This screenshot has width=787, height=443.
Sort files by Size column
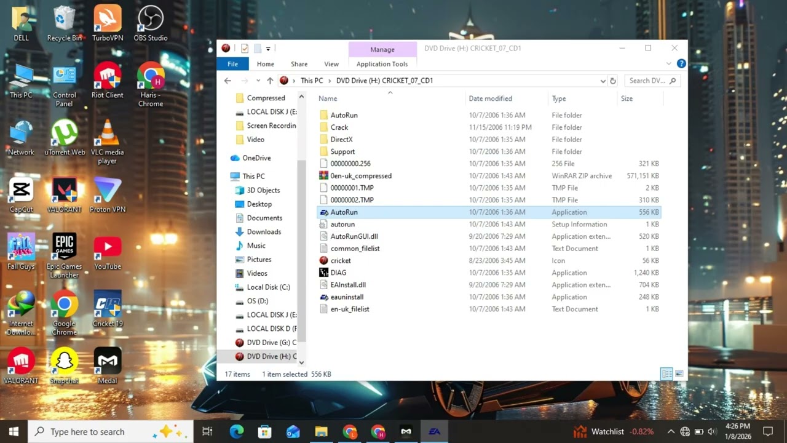tap(639, 98)
